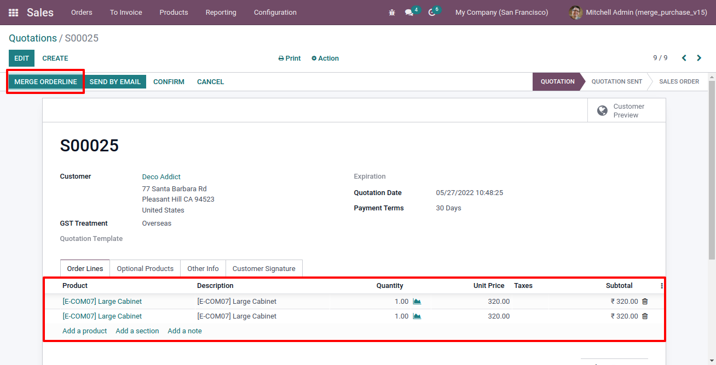Open the Customer Preview button
The image size is (716, 365).
[x=627, y=110]
